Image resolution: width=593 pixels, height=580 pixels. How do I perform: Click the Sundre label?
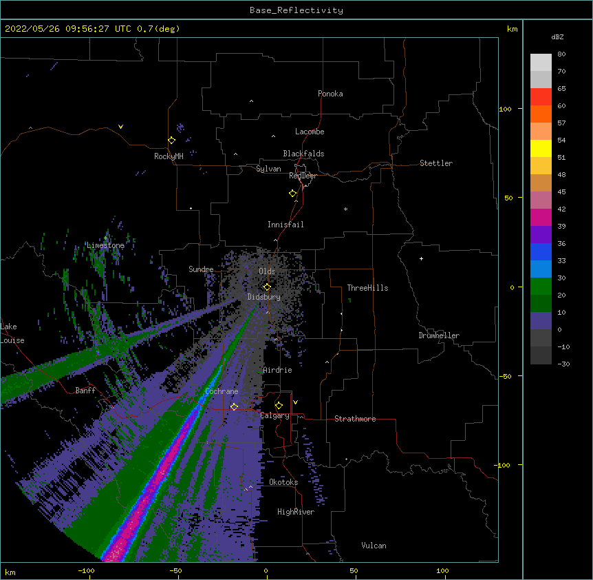(x=201, y=269)
